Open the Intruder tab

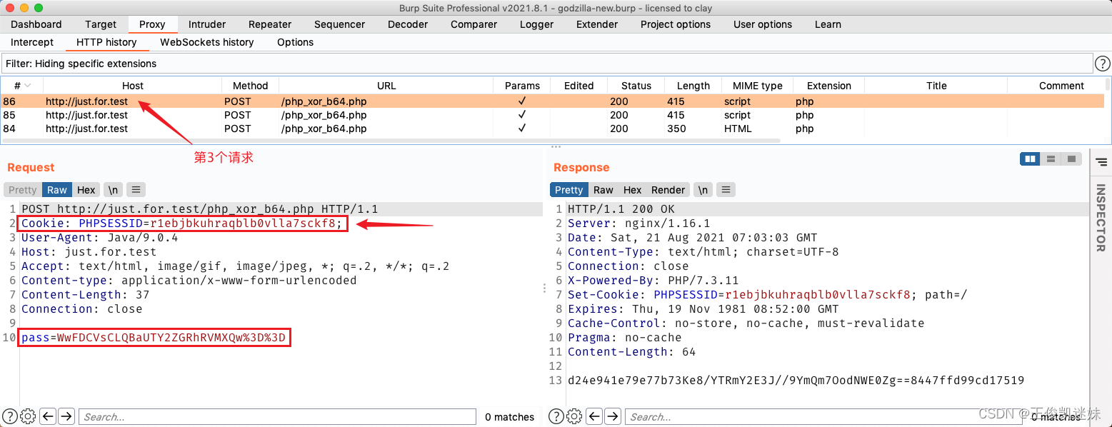(207, 24)
